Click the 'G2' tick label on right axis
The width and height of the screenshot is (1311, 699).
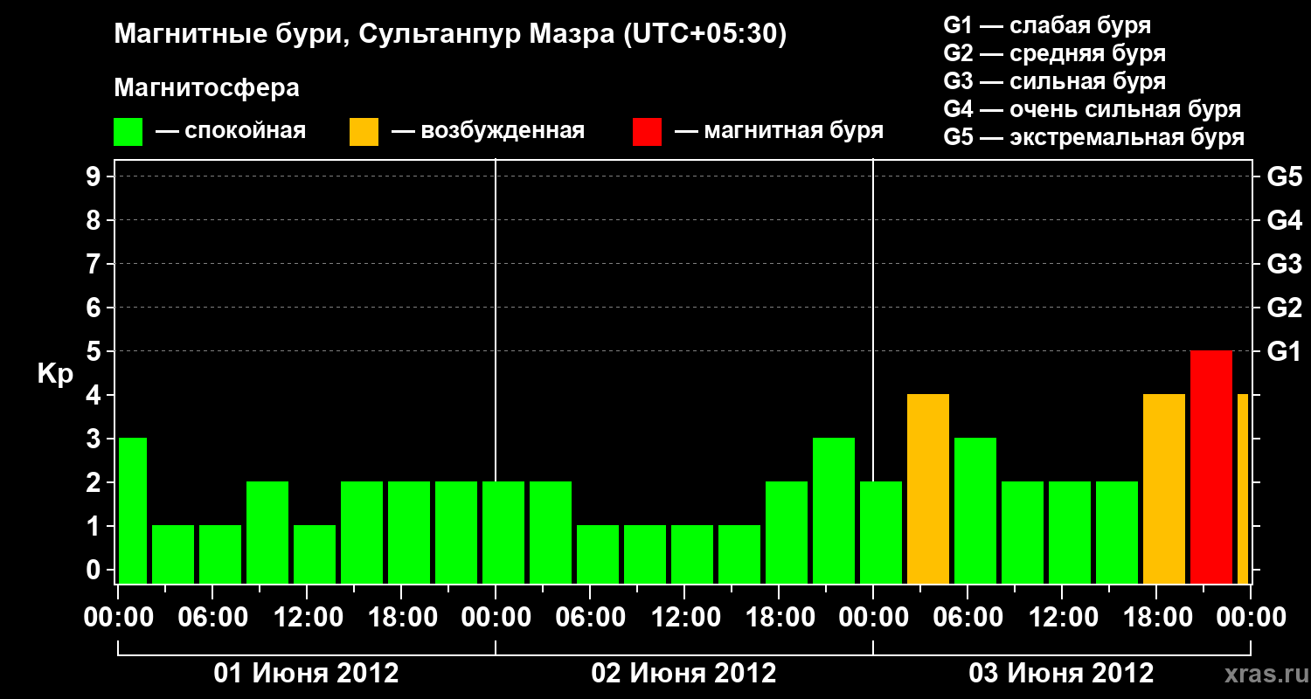1284,308
